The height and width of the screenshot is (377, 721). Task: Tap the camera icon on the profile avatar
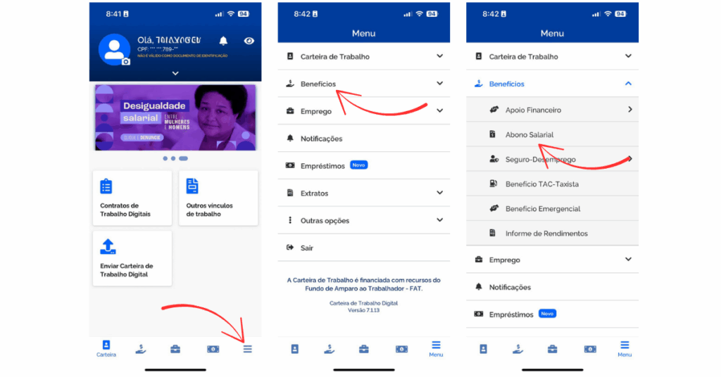coord(126,62)
